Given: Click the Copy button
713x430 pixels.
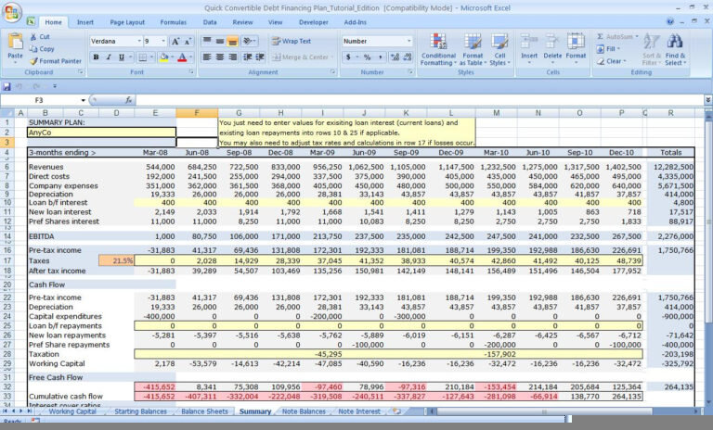Looking at the screenshot, I should (42, 48).
